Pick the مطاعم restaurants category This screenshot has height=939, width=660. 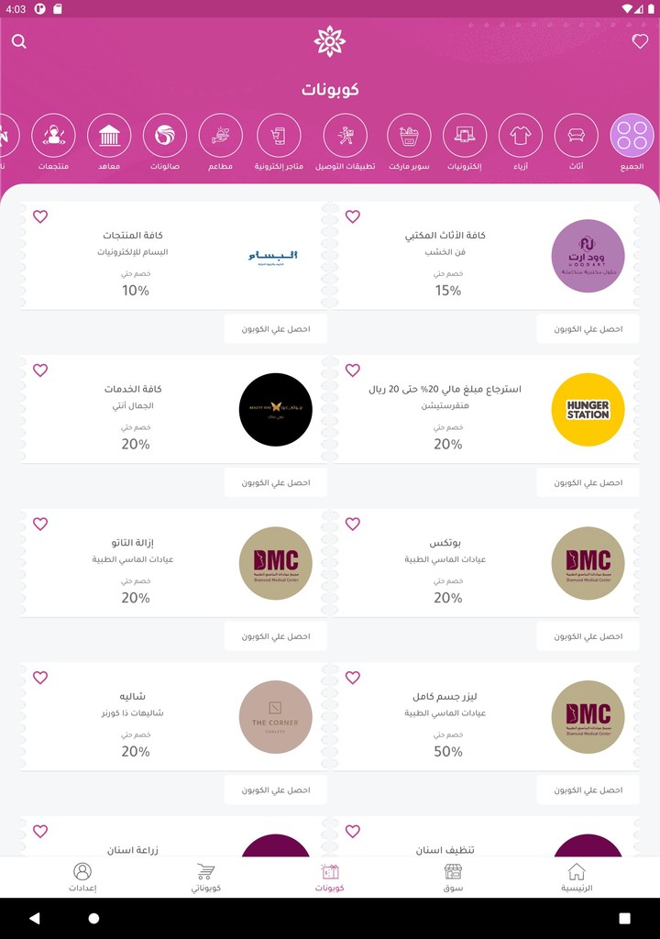(221, 137)
